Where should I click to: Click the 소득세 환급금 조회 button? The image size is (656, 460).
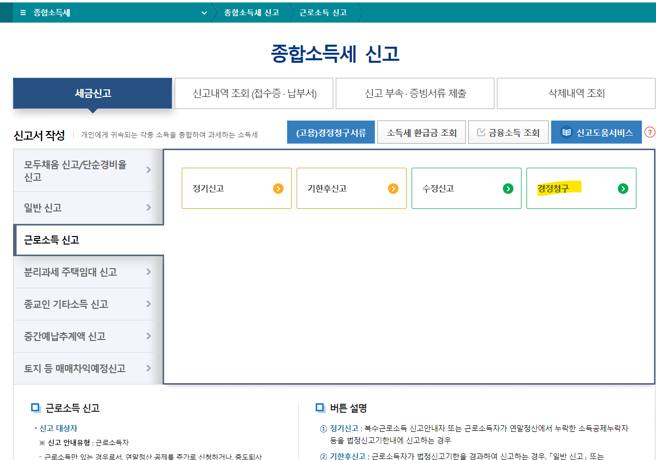tap(421, 132)
